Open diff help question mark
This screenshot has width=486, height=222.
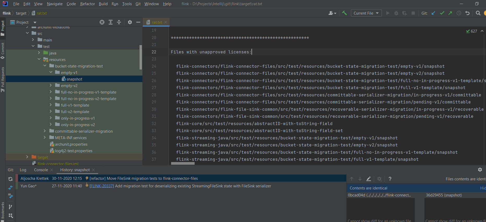pyautogui.click(x=390, y=179)
